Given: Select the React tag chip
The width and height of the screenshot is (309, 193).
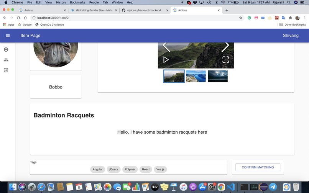Looking at the screenshot, I should (146, 169).
